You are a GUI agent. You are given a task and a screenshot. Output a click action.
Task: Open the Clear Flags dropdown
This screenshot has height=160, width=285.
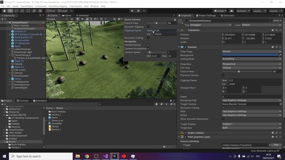252,52
